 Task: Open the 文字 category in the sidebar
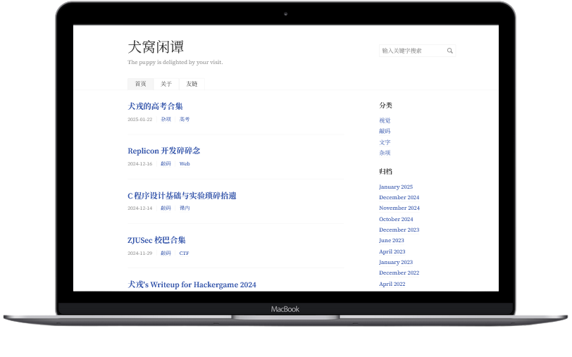tap(385, 142)
